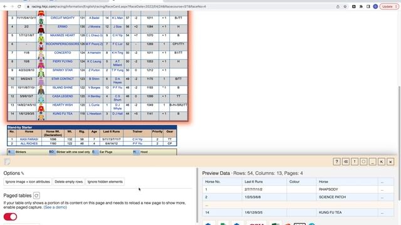Click the Update button in Chrome
401x225 pixels.
tap(389, 6)
